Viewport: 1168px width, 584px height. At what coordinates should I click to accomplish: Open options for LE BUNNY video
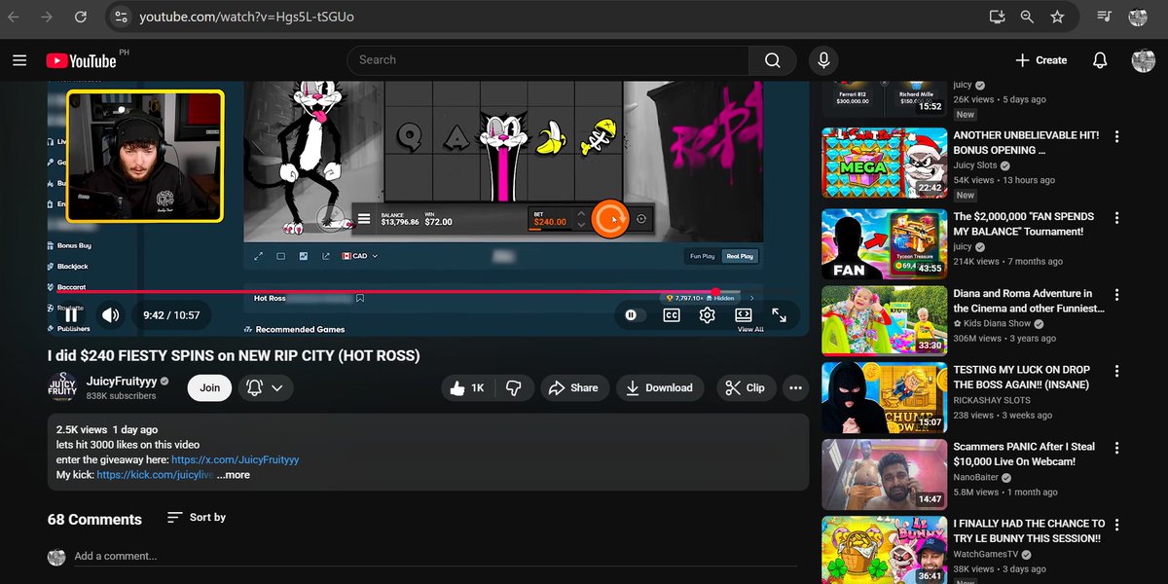[x=1117, y=526]
